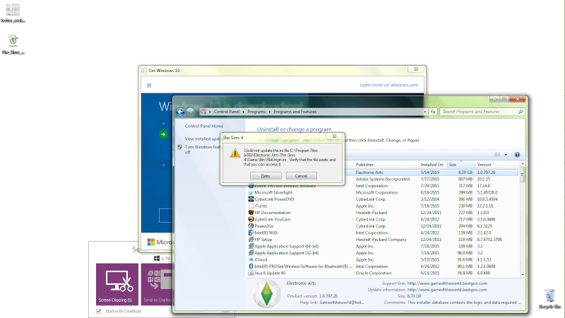This screenshot has width=565, height=318.
Task: Select Intel(R) WiDi entry
Action: (x=266, y=233)
